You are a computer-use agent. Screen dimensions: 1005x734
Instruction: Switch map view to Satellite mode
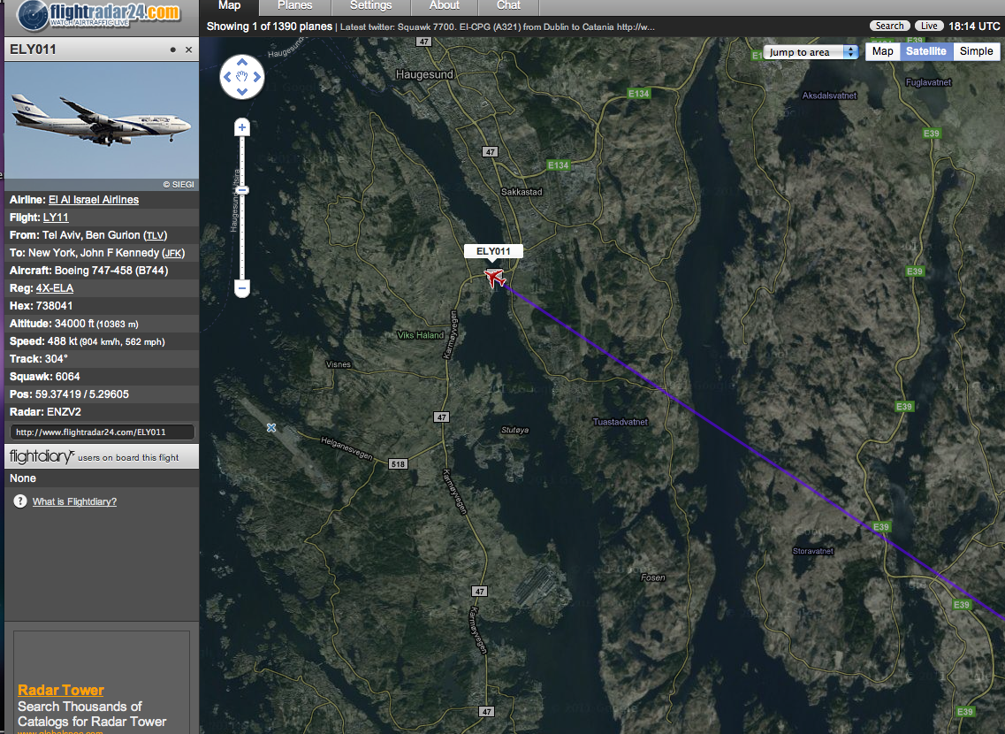coord(925,51)
